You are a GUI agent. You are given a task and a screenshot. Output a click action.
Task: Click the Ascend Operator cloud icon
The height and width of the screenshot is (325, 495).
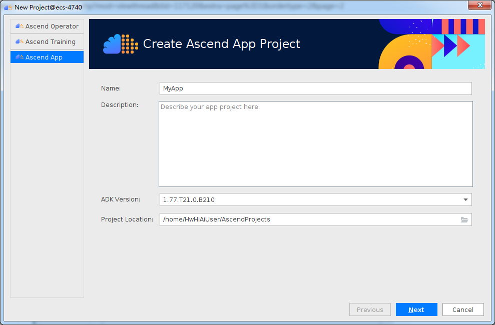tap(19, 26)
